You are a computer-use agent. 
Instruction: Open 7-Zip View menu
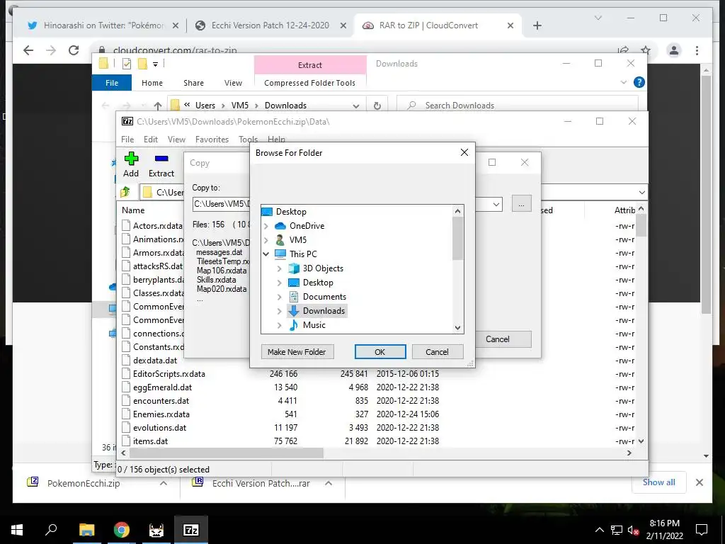pyautogui.click(x=176, y=140)
